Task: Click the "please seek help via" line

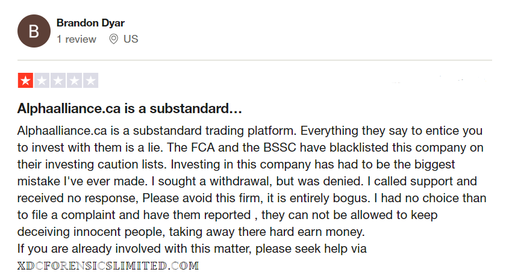Action: (x=319, y=249)
